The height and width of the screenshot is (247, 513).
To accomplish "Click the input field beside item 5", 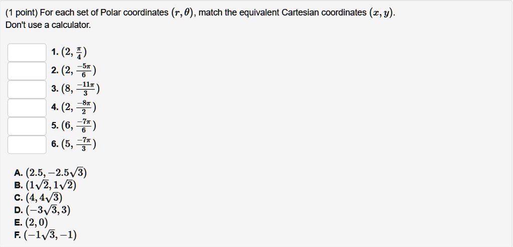I will 27,126.
